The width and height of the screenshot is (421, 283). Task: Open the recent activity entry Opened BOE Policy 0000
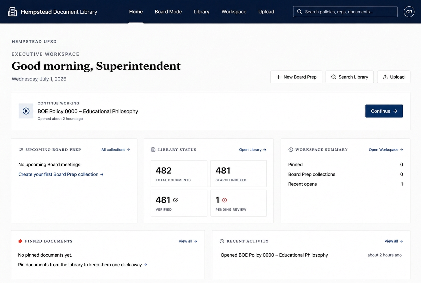tap(274, 255)
